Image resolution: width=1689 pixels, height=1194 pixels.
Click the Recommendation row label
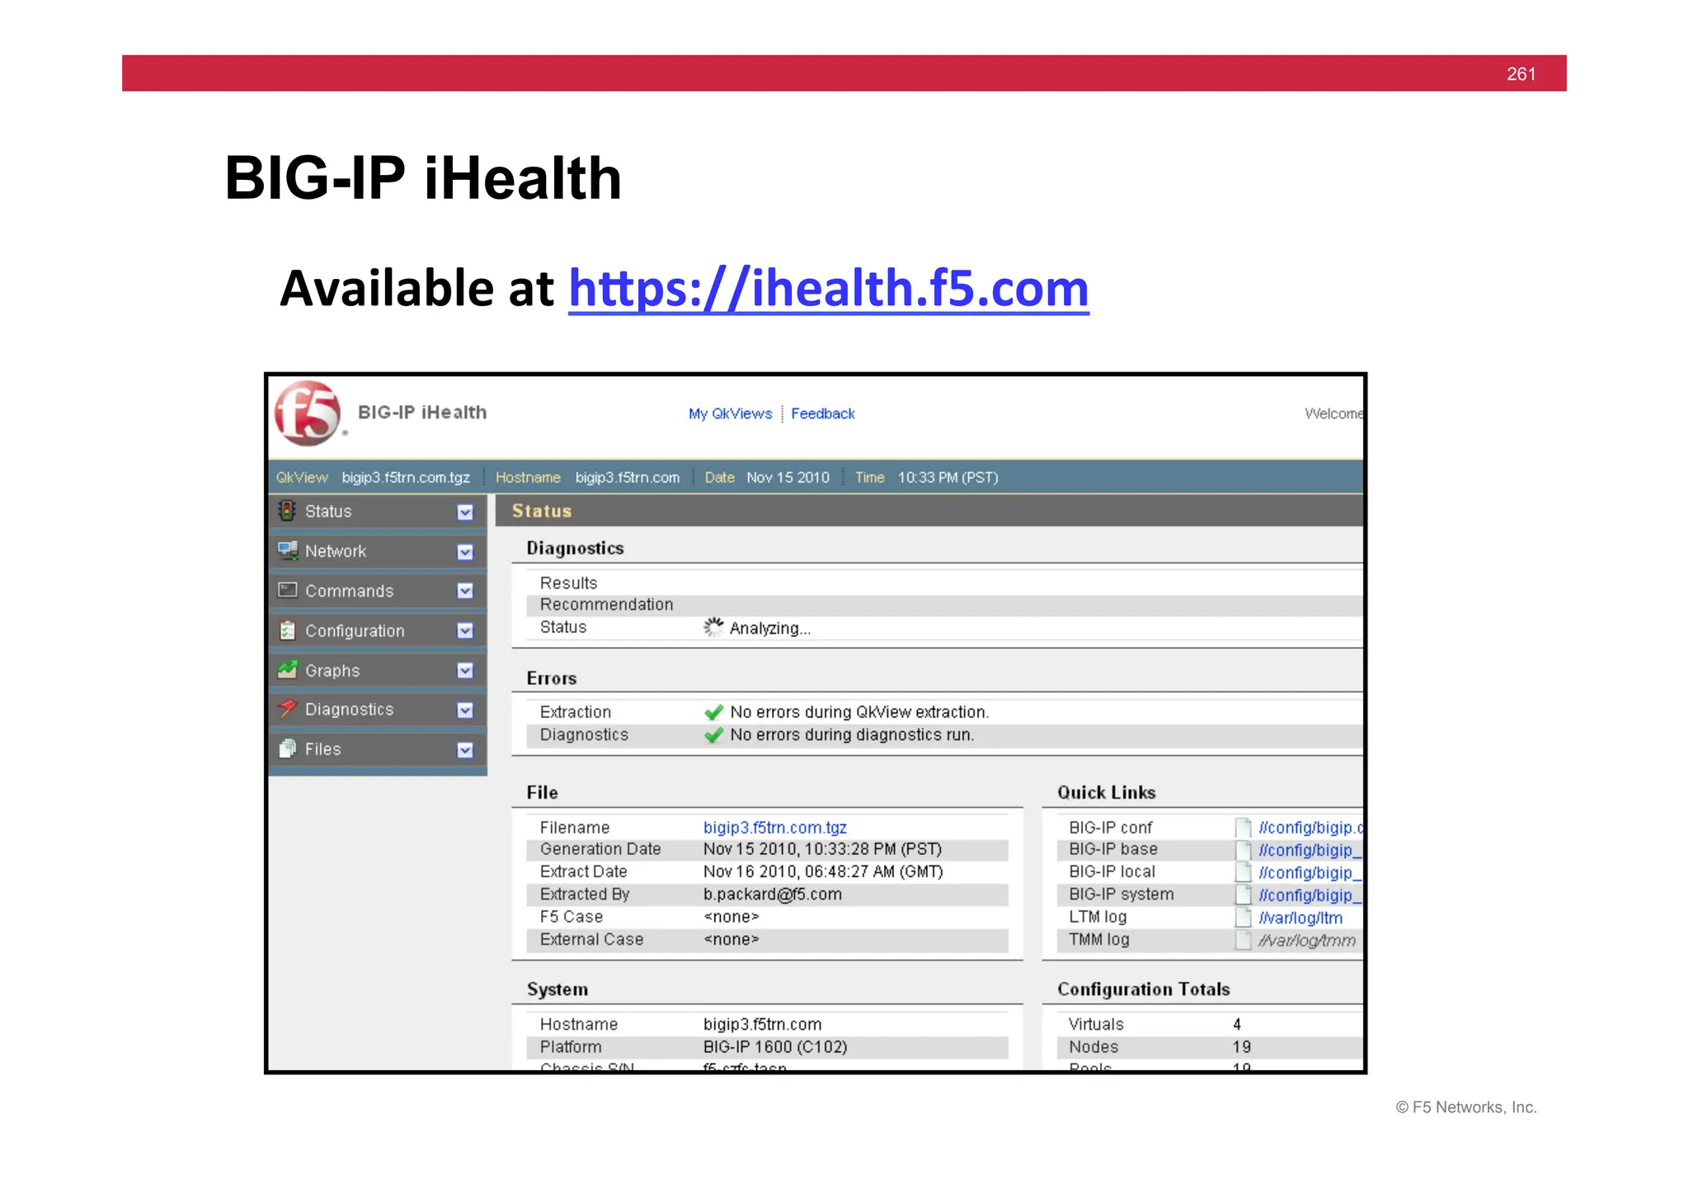tap(607, 605)
